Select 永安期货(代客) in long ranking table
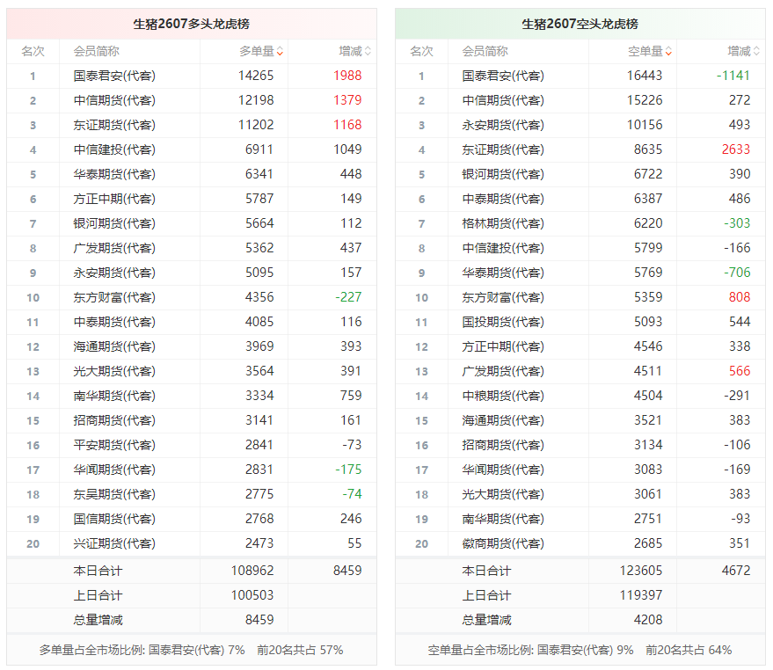773x670 pixels. [x=114, y=273]
